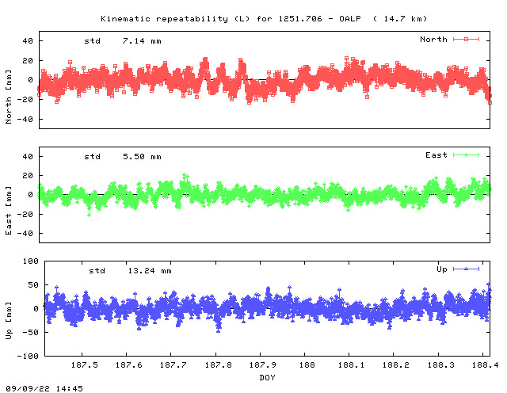The width and height of the screenshot is (507, 393).
Task: Select the 'std 7.14 mm' label in North plot
Action: (x=123, y=41)
